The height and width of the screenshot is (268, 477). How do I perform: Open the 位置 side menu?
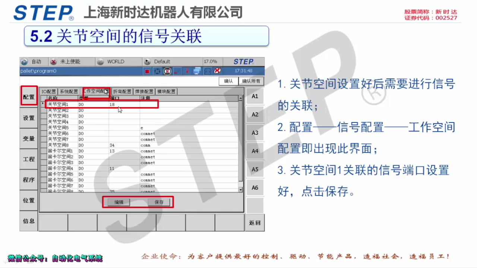pos(29,200)
